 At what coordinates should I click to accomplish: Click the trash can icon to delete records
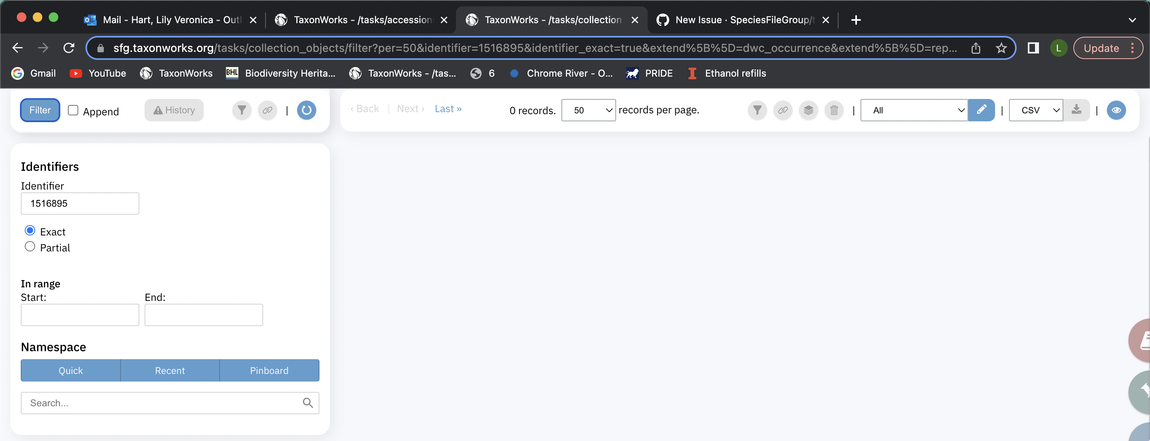[x=834, y=110]
